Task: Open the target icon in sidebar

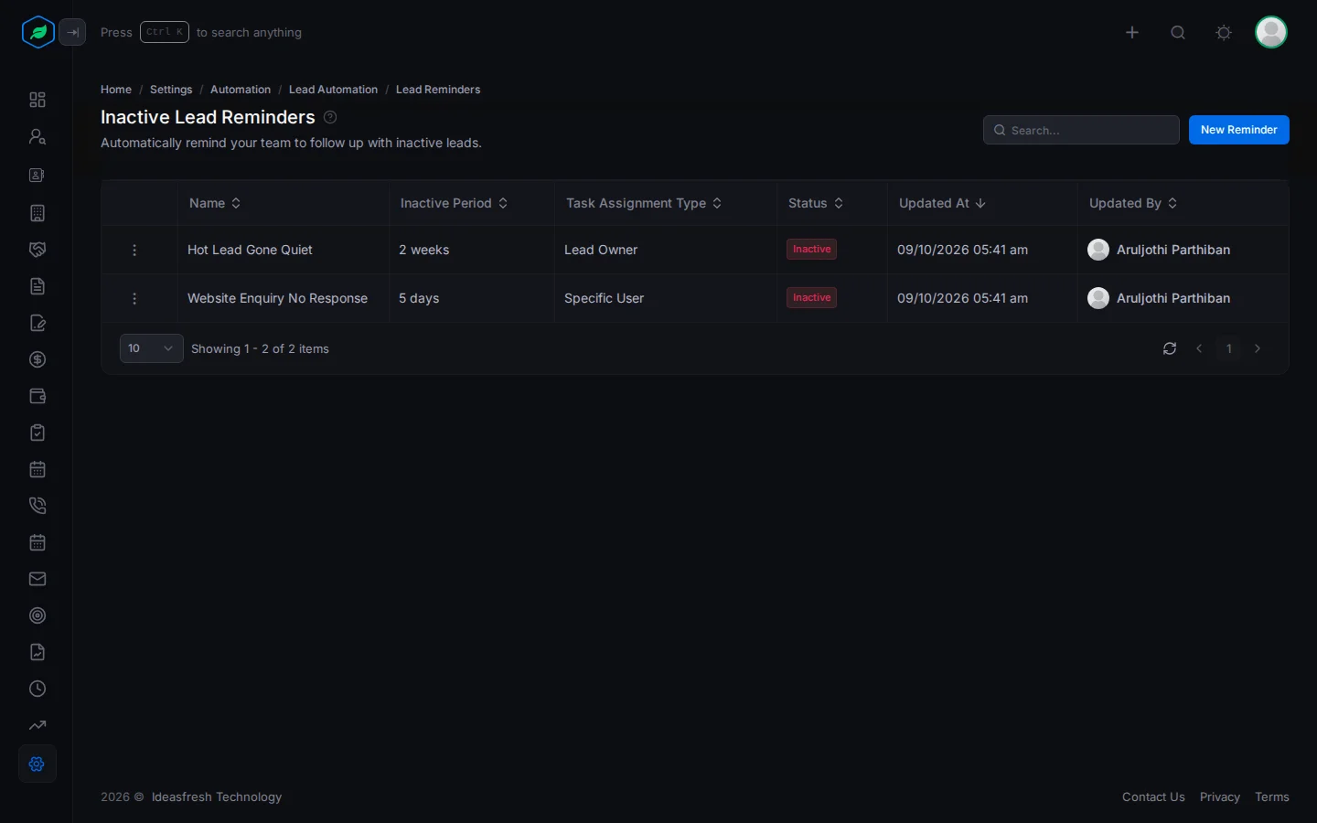Action: (x=37, y=615)
